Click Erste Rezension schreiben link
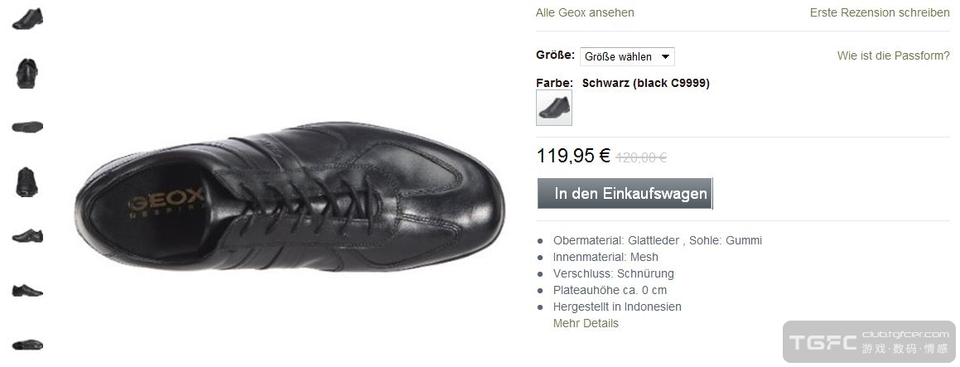The image size is (960, 367). [880, 12]
